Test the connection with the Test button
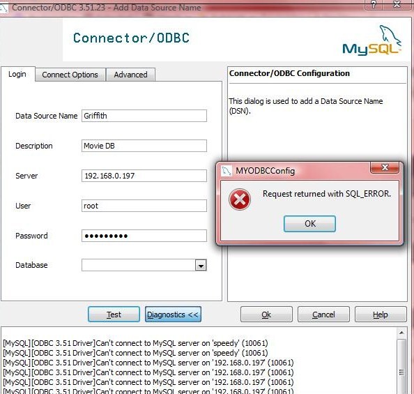Screen dimensions: 414x394 click(114, 315)
